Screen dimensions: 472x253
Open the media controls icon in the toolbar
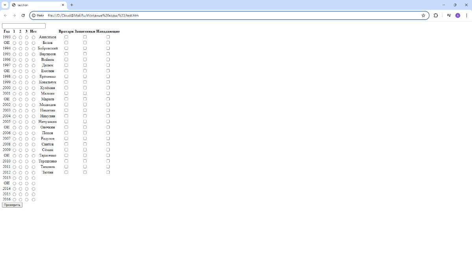tap(449, 15)
